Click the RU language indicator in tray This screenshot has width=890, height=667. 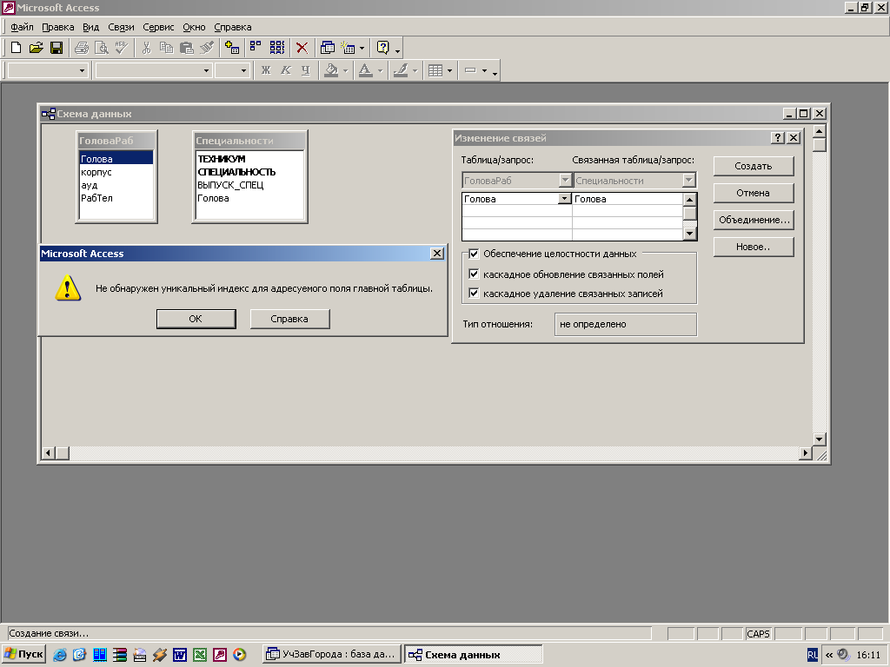[x=813, y=655]
